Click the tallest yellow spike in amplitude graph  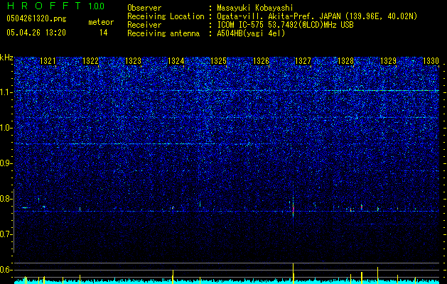click(x=293, y=273)
